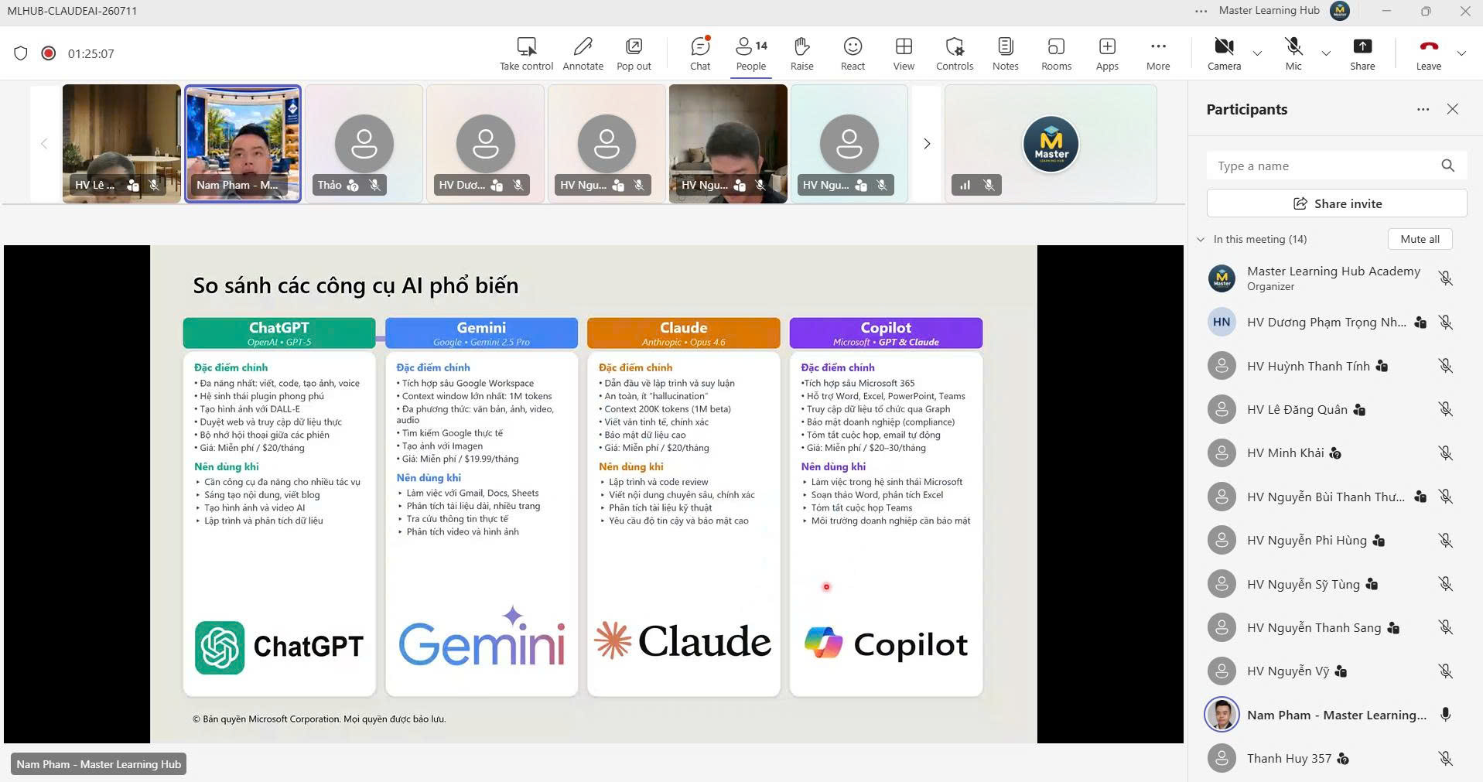Toggle mute for HV Nguyễn Sỹ Tùng
Viewport: 1483px width, 782px height.
click(1445, 584)
